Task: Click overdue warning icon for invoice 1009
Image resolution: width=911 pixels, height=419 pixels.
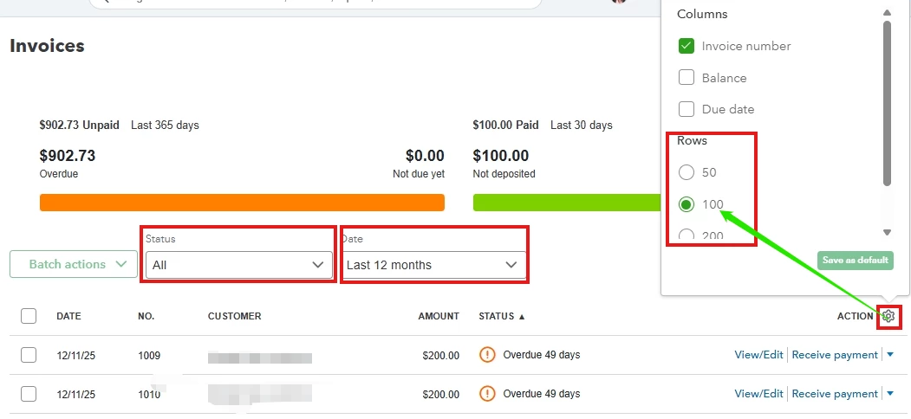Action: coord(487,355)
